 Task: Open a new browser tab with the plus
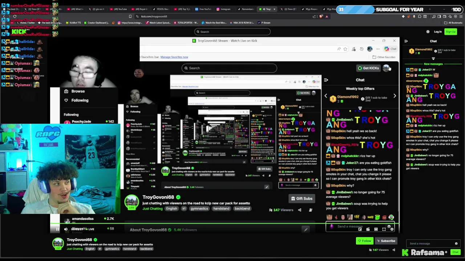click(x=430, y=9)
